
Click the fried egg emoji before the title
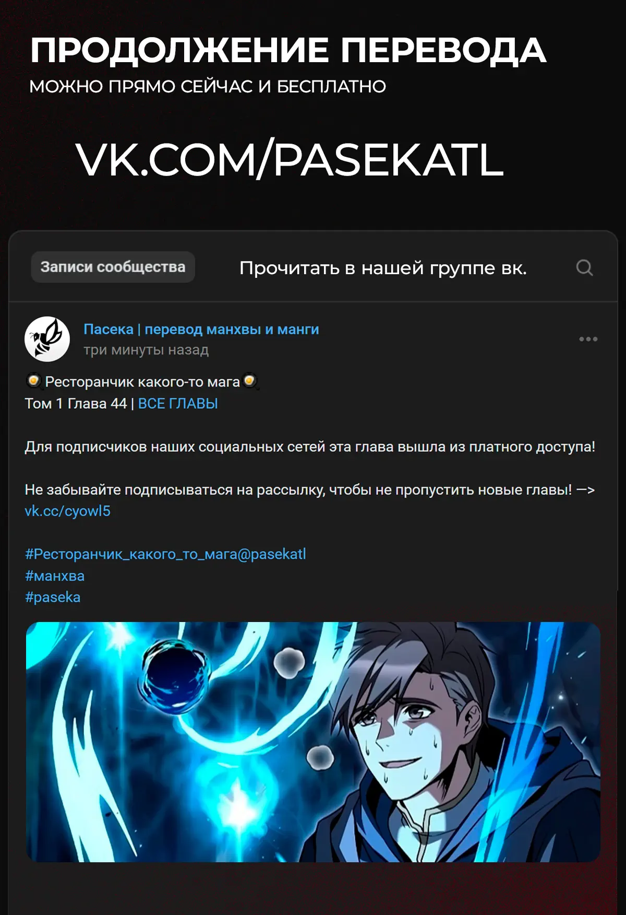pyautogui.click(x=34, y=381)
